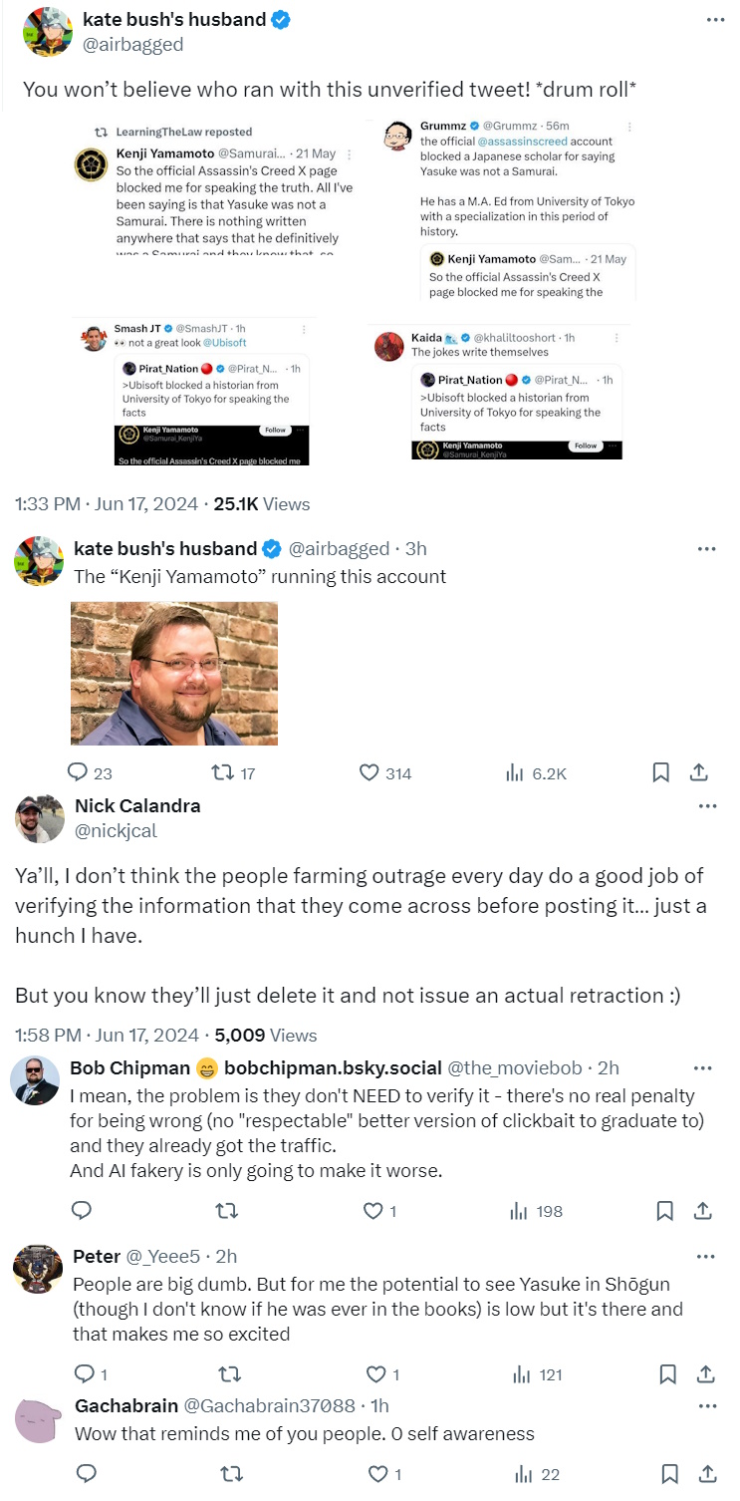Image resolution: width=740 pixels, height=1501 pixels.
Task: Repost Peter's reply about Shōgun
Action: tap(229, 1374)
